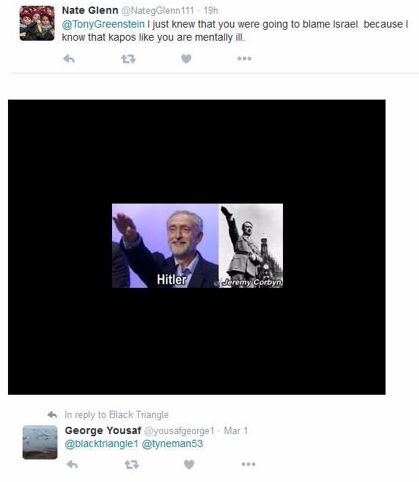
Task: Click the George Yousaf display name
Action: pyautogui.click(x=103, y=430)
